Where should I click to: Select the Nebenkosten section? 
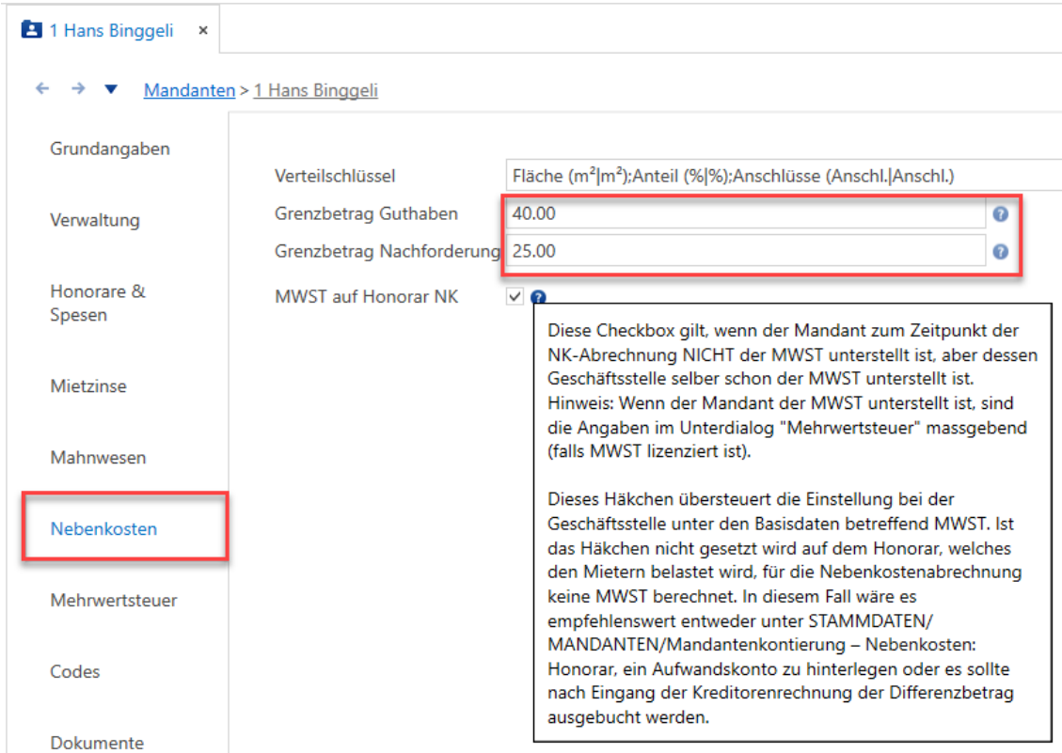pos(103,529)
